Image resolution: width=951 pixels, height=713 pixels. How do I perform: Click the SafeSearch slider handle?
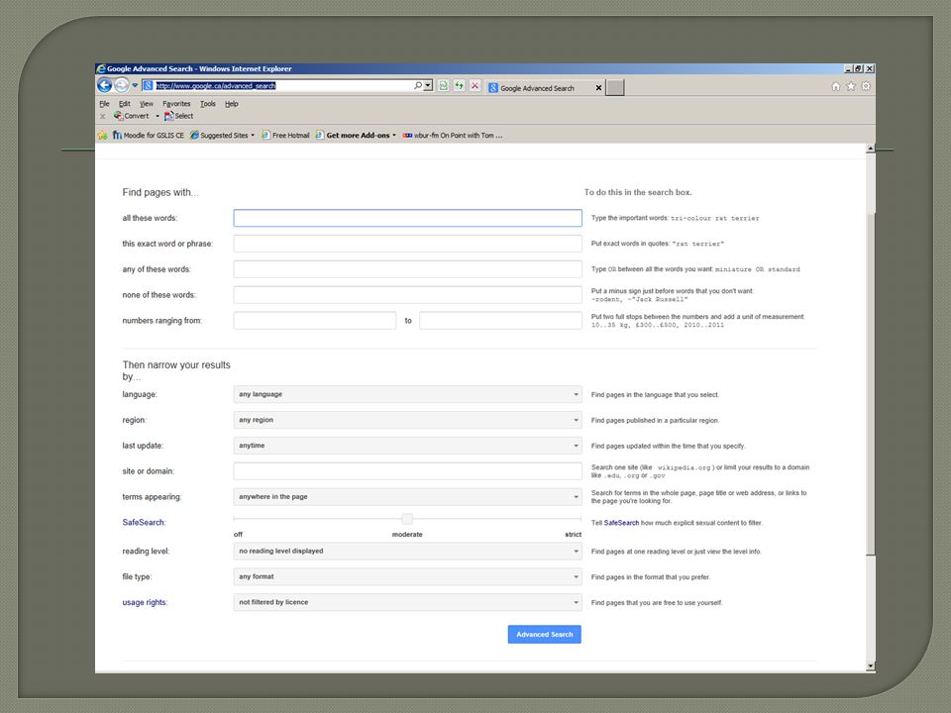pos(407,519)
